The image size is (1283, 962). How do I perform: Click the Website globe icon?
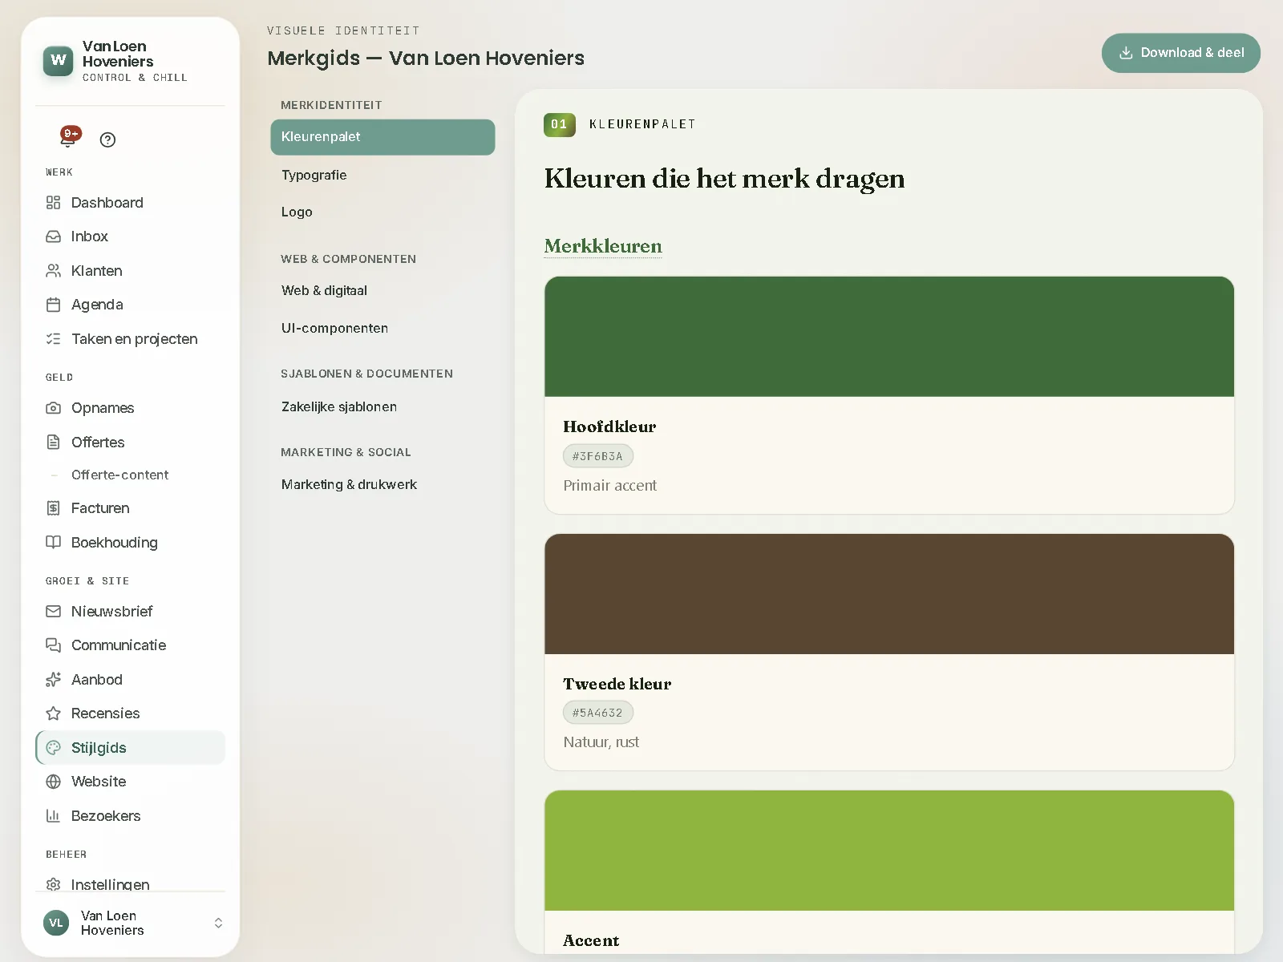pyautogui.click(x=53, y=782)
